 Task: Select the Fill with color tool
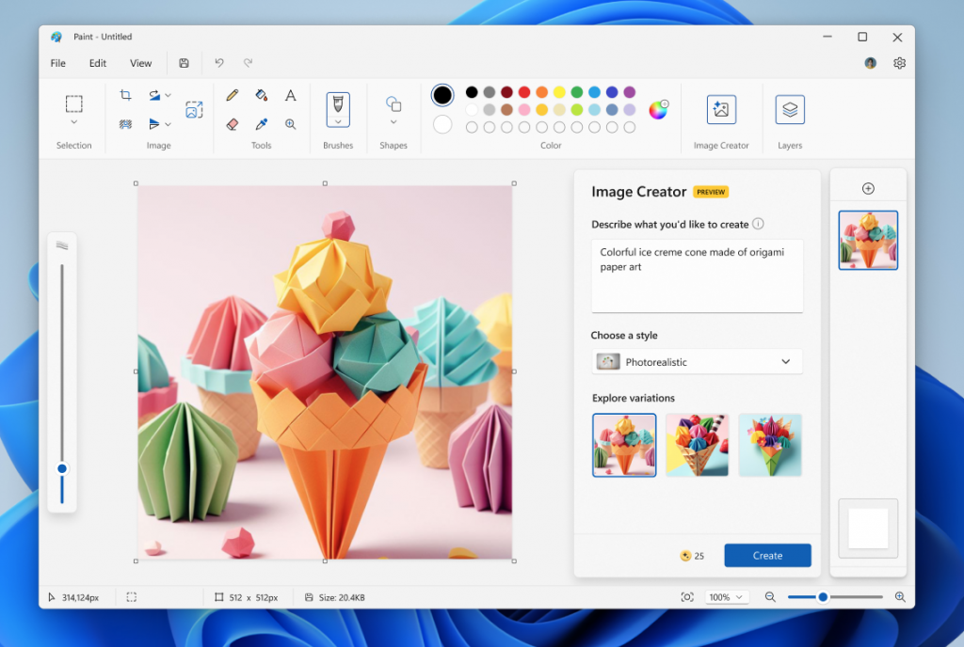262,95
